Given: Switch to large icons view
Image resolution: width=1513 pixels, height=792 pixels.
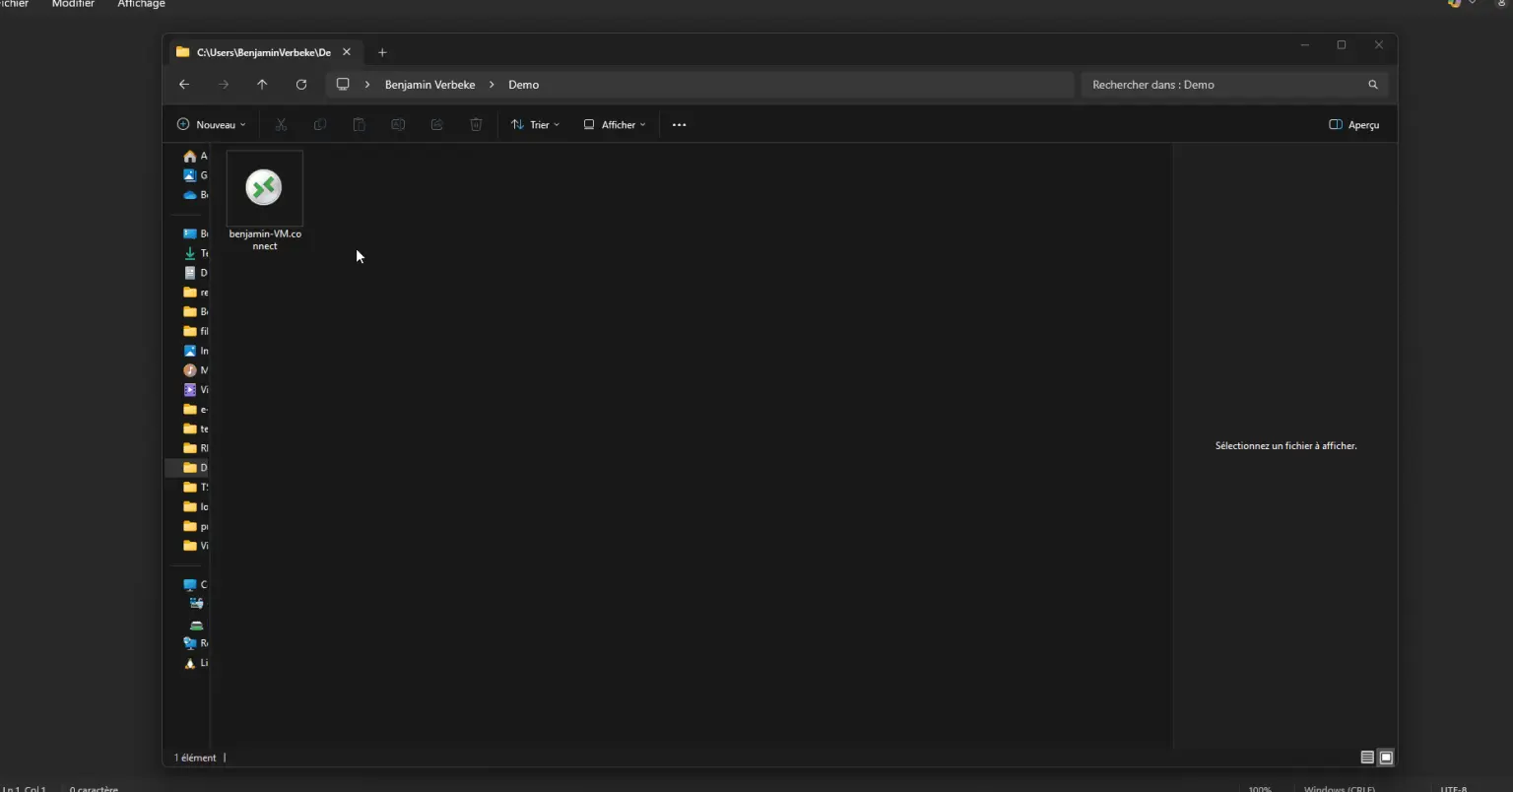Looking at the screenshot, I should click(1386, 758).
